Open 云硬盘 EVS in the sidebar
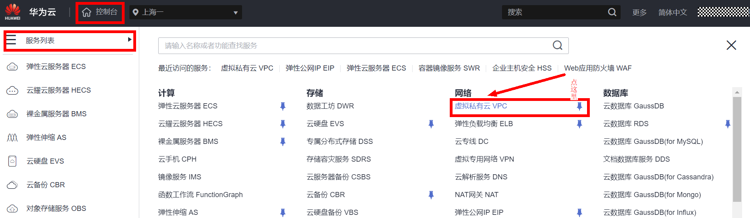Screen dimensions: 750x218 [45, 161]
